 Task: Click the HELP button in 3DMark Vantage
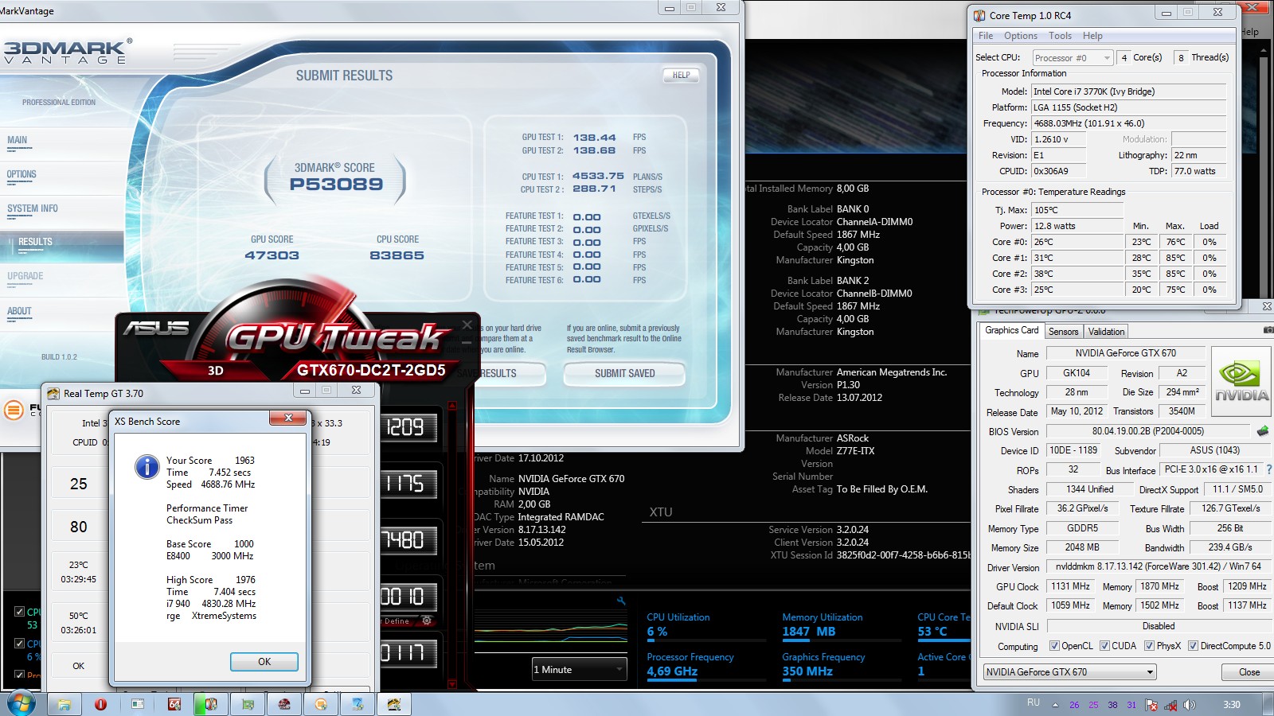pyautogui.click(x=681, y=76)
